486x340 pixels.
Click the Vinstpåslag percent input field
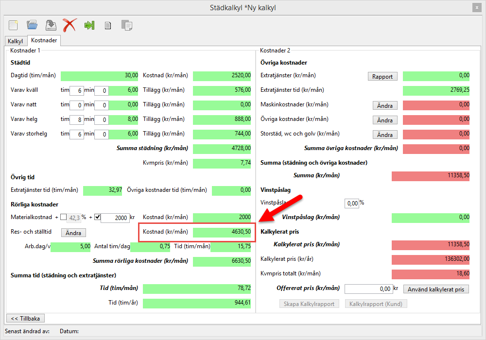click(351, 203)
